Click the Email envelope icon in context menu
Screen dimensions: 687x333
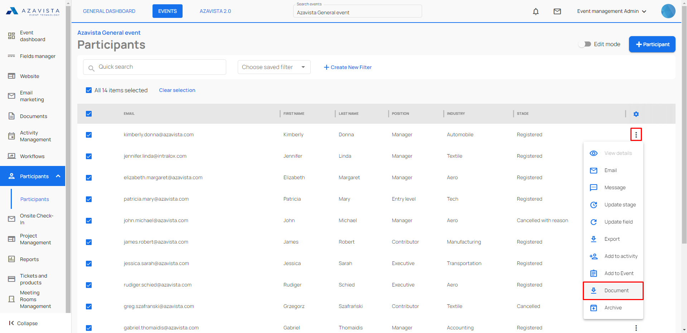[593, 170]
